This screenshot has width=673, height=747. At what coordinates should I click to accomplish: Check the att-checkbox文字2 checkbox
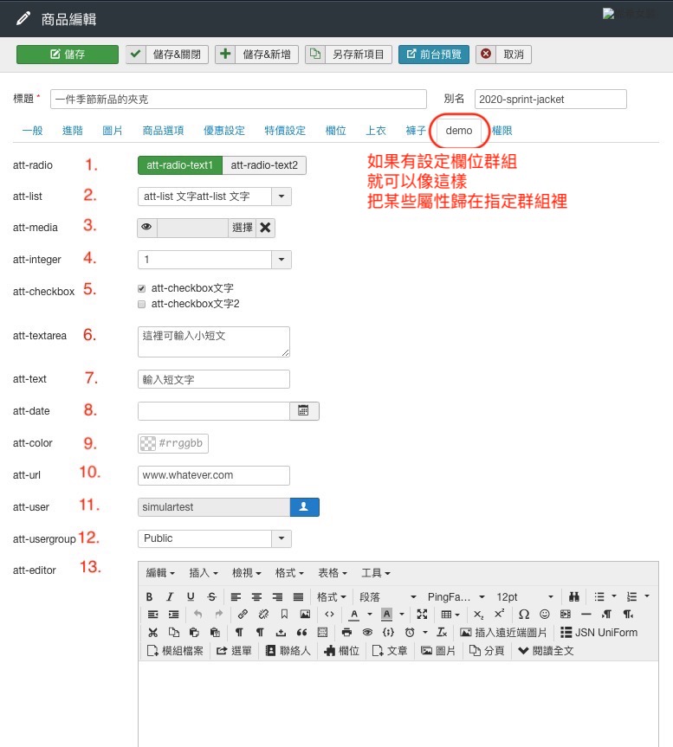(142, 305)
